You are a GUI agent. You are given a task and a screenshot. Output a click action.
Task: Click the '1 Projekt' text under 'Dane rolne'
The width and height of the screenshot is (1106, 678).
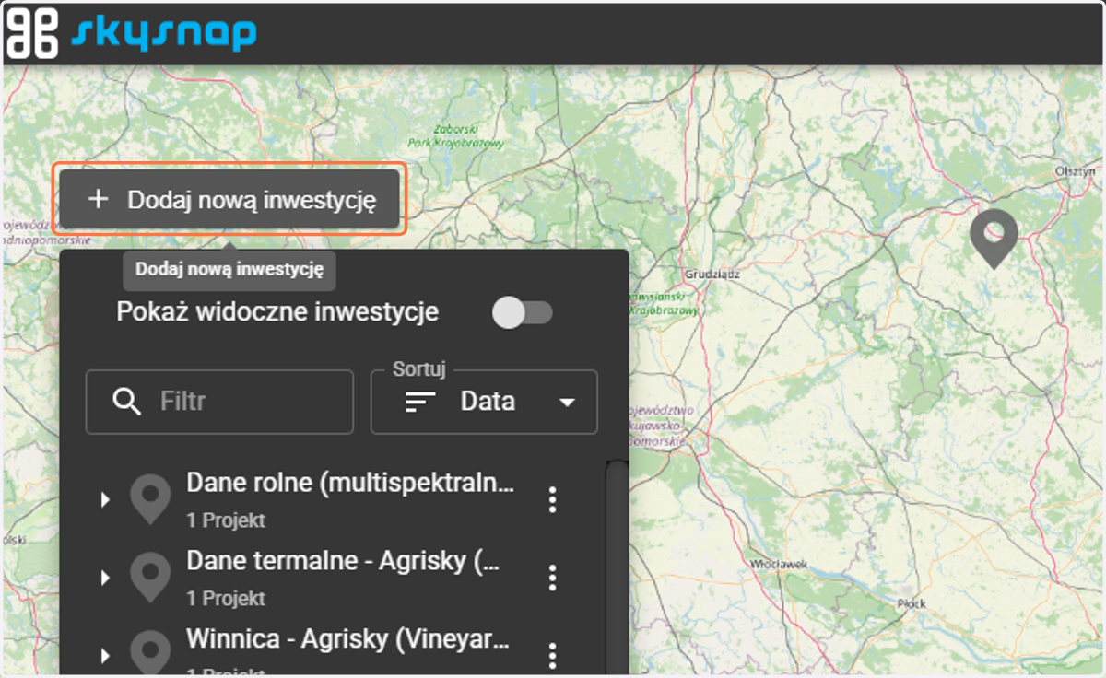coord(226,520)
